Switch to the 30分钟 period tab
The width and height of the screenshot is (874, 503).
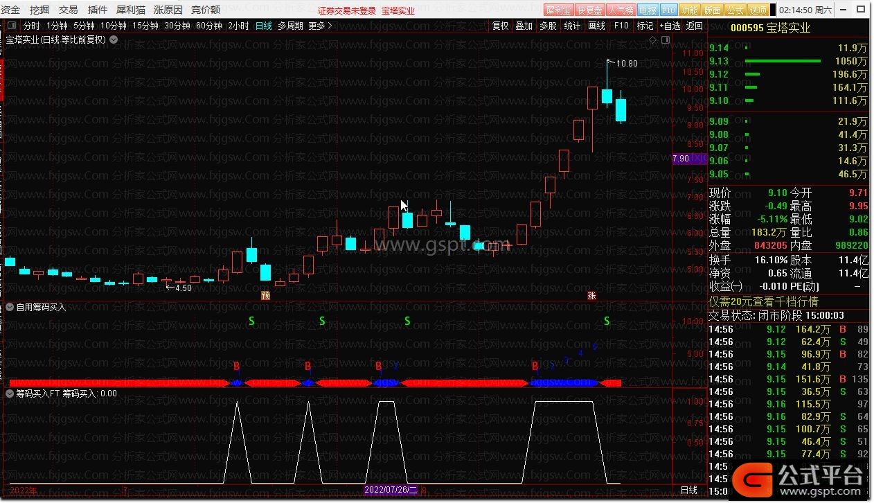point(177,26)
